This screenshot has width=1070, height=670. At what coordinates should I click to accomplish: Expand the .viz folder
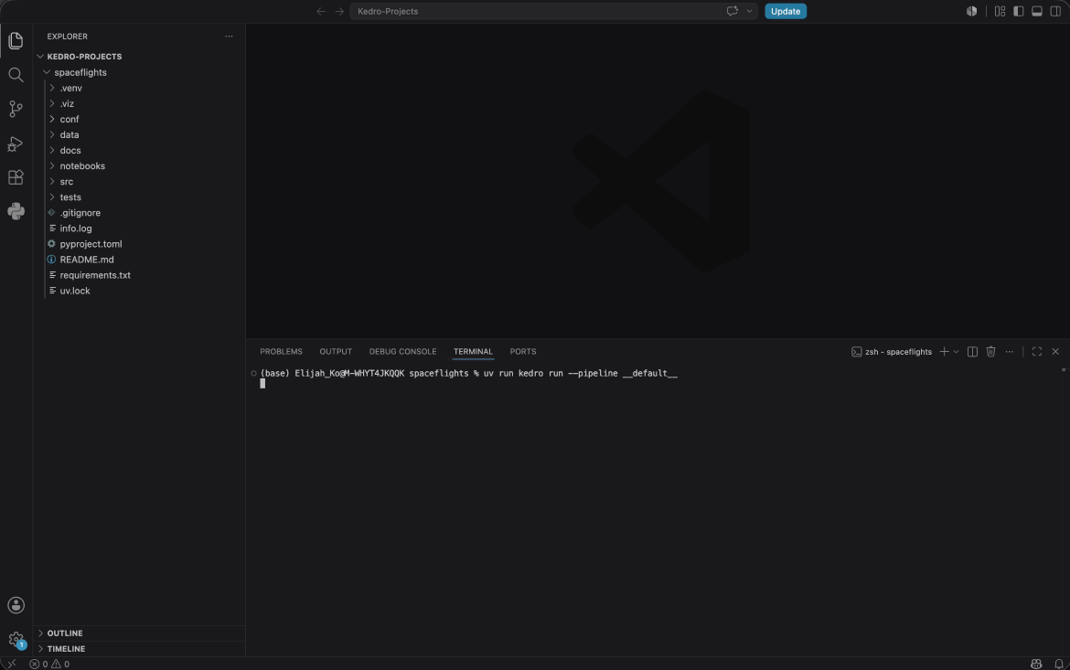coord(139,103)
